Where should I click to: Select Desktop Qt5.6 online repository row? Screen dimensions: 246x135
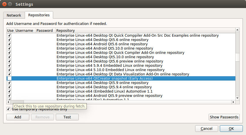(121, 40)
